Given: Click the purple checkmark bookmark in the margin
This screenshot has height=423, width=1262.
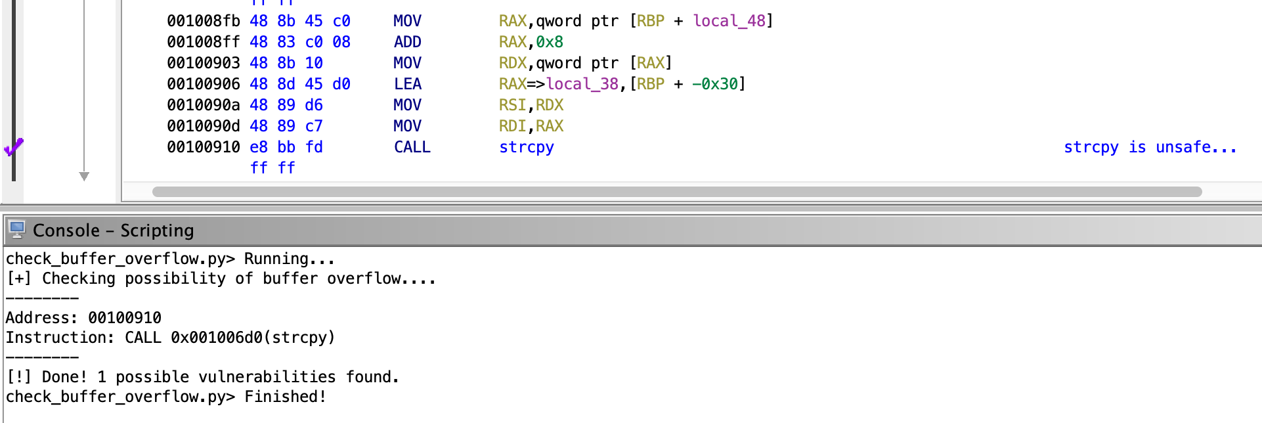Looking at the screenshot, I should coord(13,147).
